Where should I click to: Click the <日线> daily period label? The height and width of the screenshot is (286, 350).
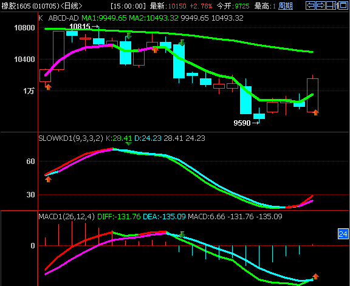coord(72,6)
